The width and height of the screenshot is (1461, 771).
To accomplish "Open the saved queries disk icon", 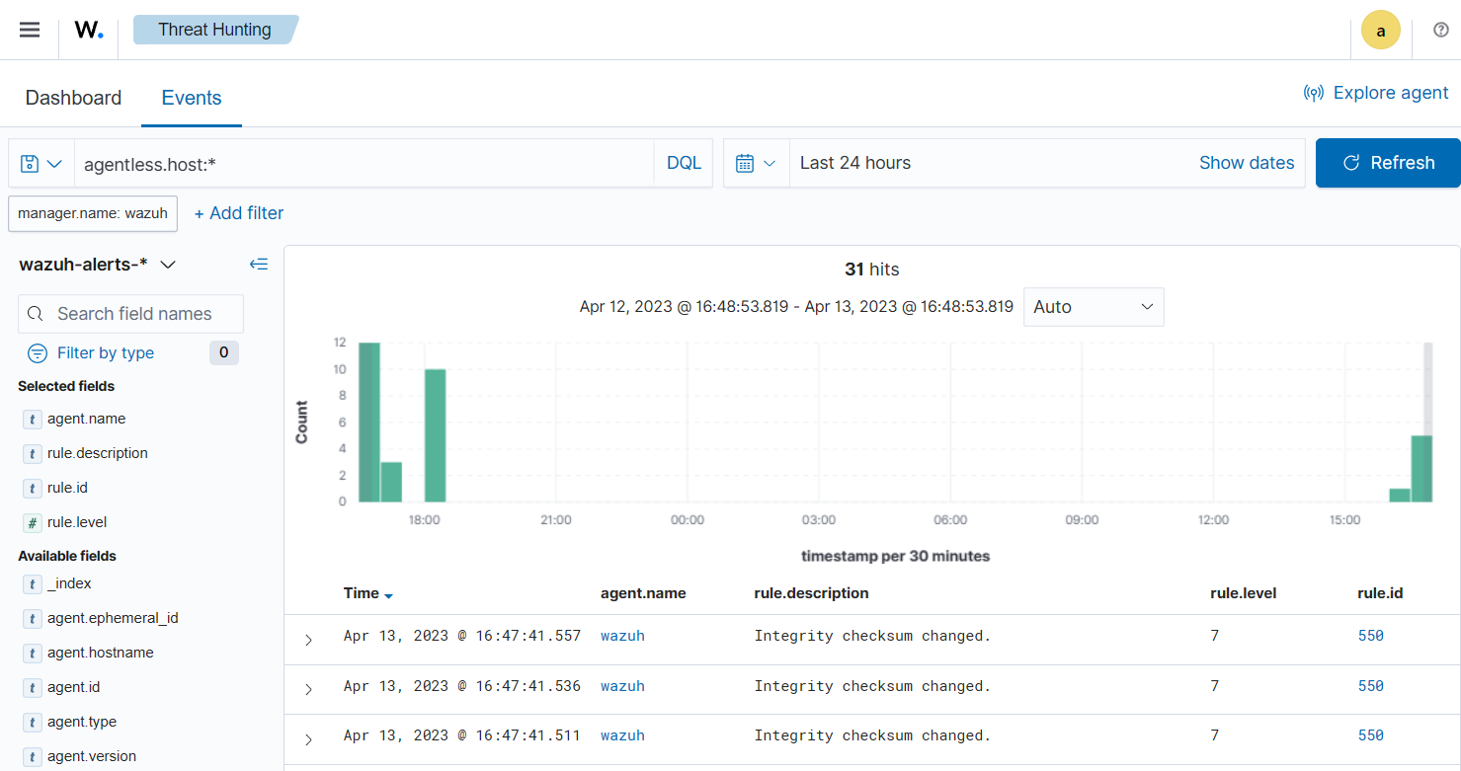I will 41,163.
